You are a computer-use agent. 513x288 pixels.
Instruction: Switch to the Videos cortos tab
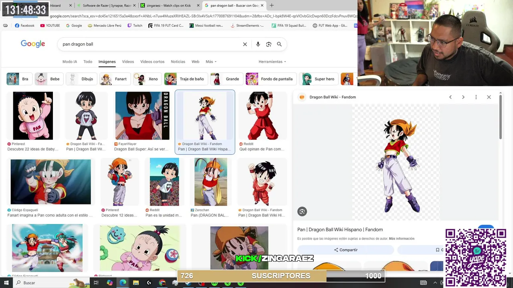pyautogui.click(x=152, y=62)
